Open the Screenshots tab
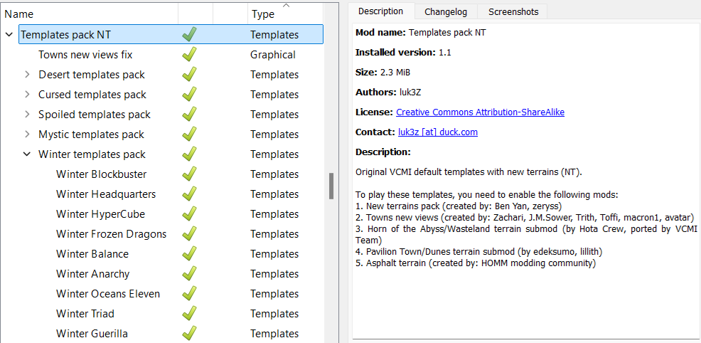Viewport: 701px width, 343px height. [x=513, y=11]
